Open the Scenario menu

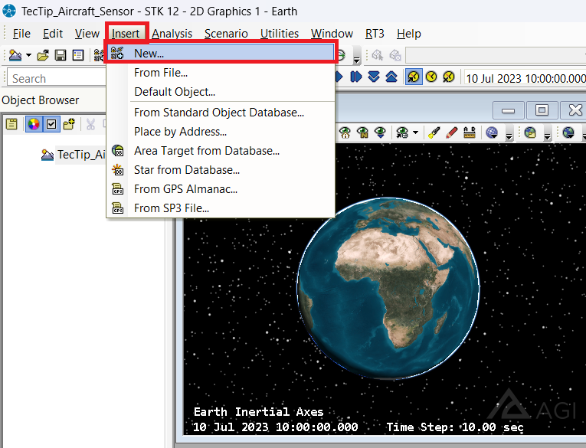[x=226, y=34]
